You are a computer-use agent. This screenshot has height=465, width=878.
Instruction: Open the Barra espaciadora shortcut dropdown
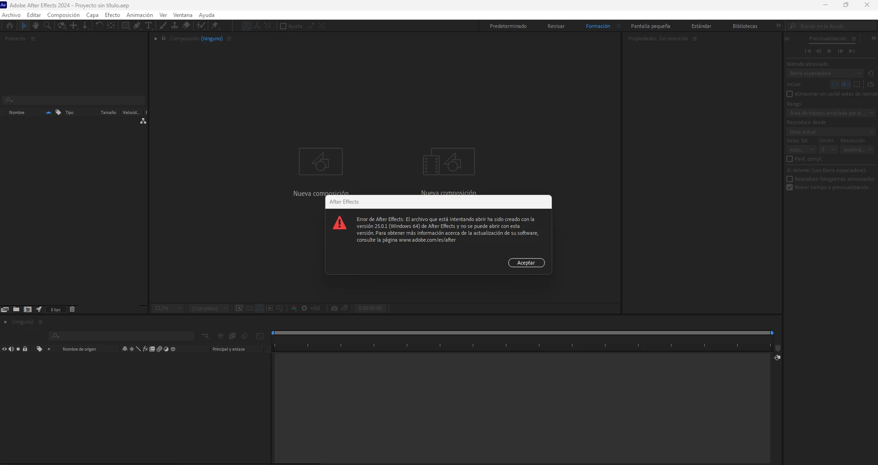click(825, 73)
